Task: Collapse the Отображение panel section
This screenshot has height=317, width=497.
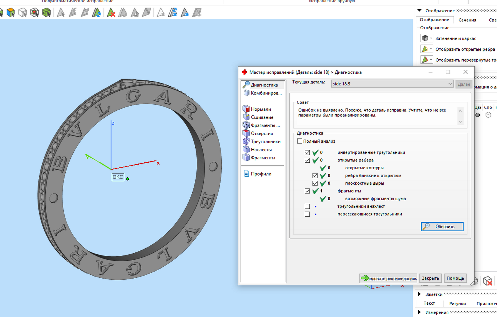Action: [x=419, y=11]
